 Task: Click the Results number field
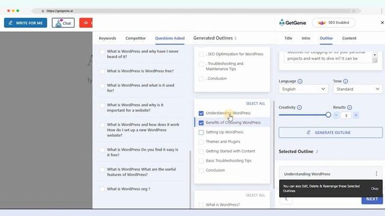tap(346, 115)
